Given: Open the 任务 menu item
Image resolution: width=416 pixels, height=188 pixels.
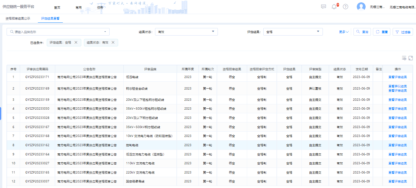Looking at the screenshot, I should tap(100, 7).
